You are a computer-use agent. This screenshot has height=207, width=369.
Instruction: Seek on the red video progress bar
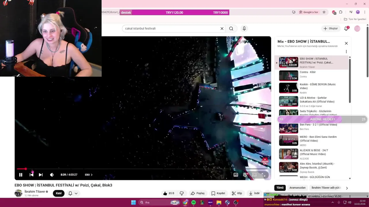(143, 169)
